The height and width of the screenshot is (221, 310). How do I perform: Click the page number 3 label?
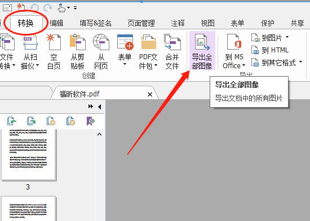tap(28, 187)
